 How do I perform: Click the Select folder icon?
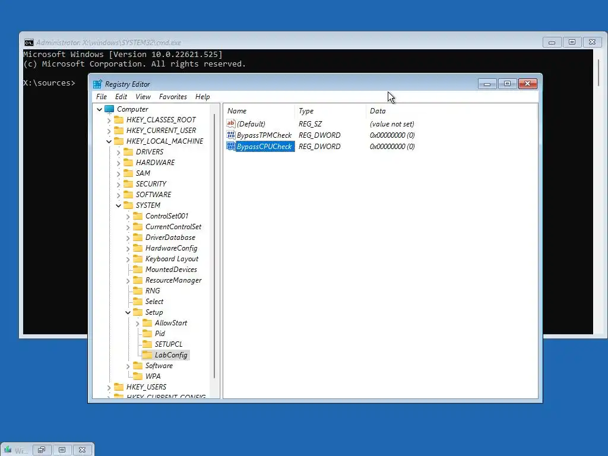coord(138,301)
